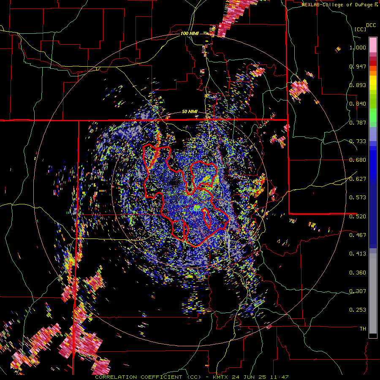Image resolution: width=380 pixels, height=380 pixels.
Task: Click the 0.840 scale value
Action: (358, 104)
